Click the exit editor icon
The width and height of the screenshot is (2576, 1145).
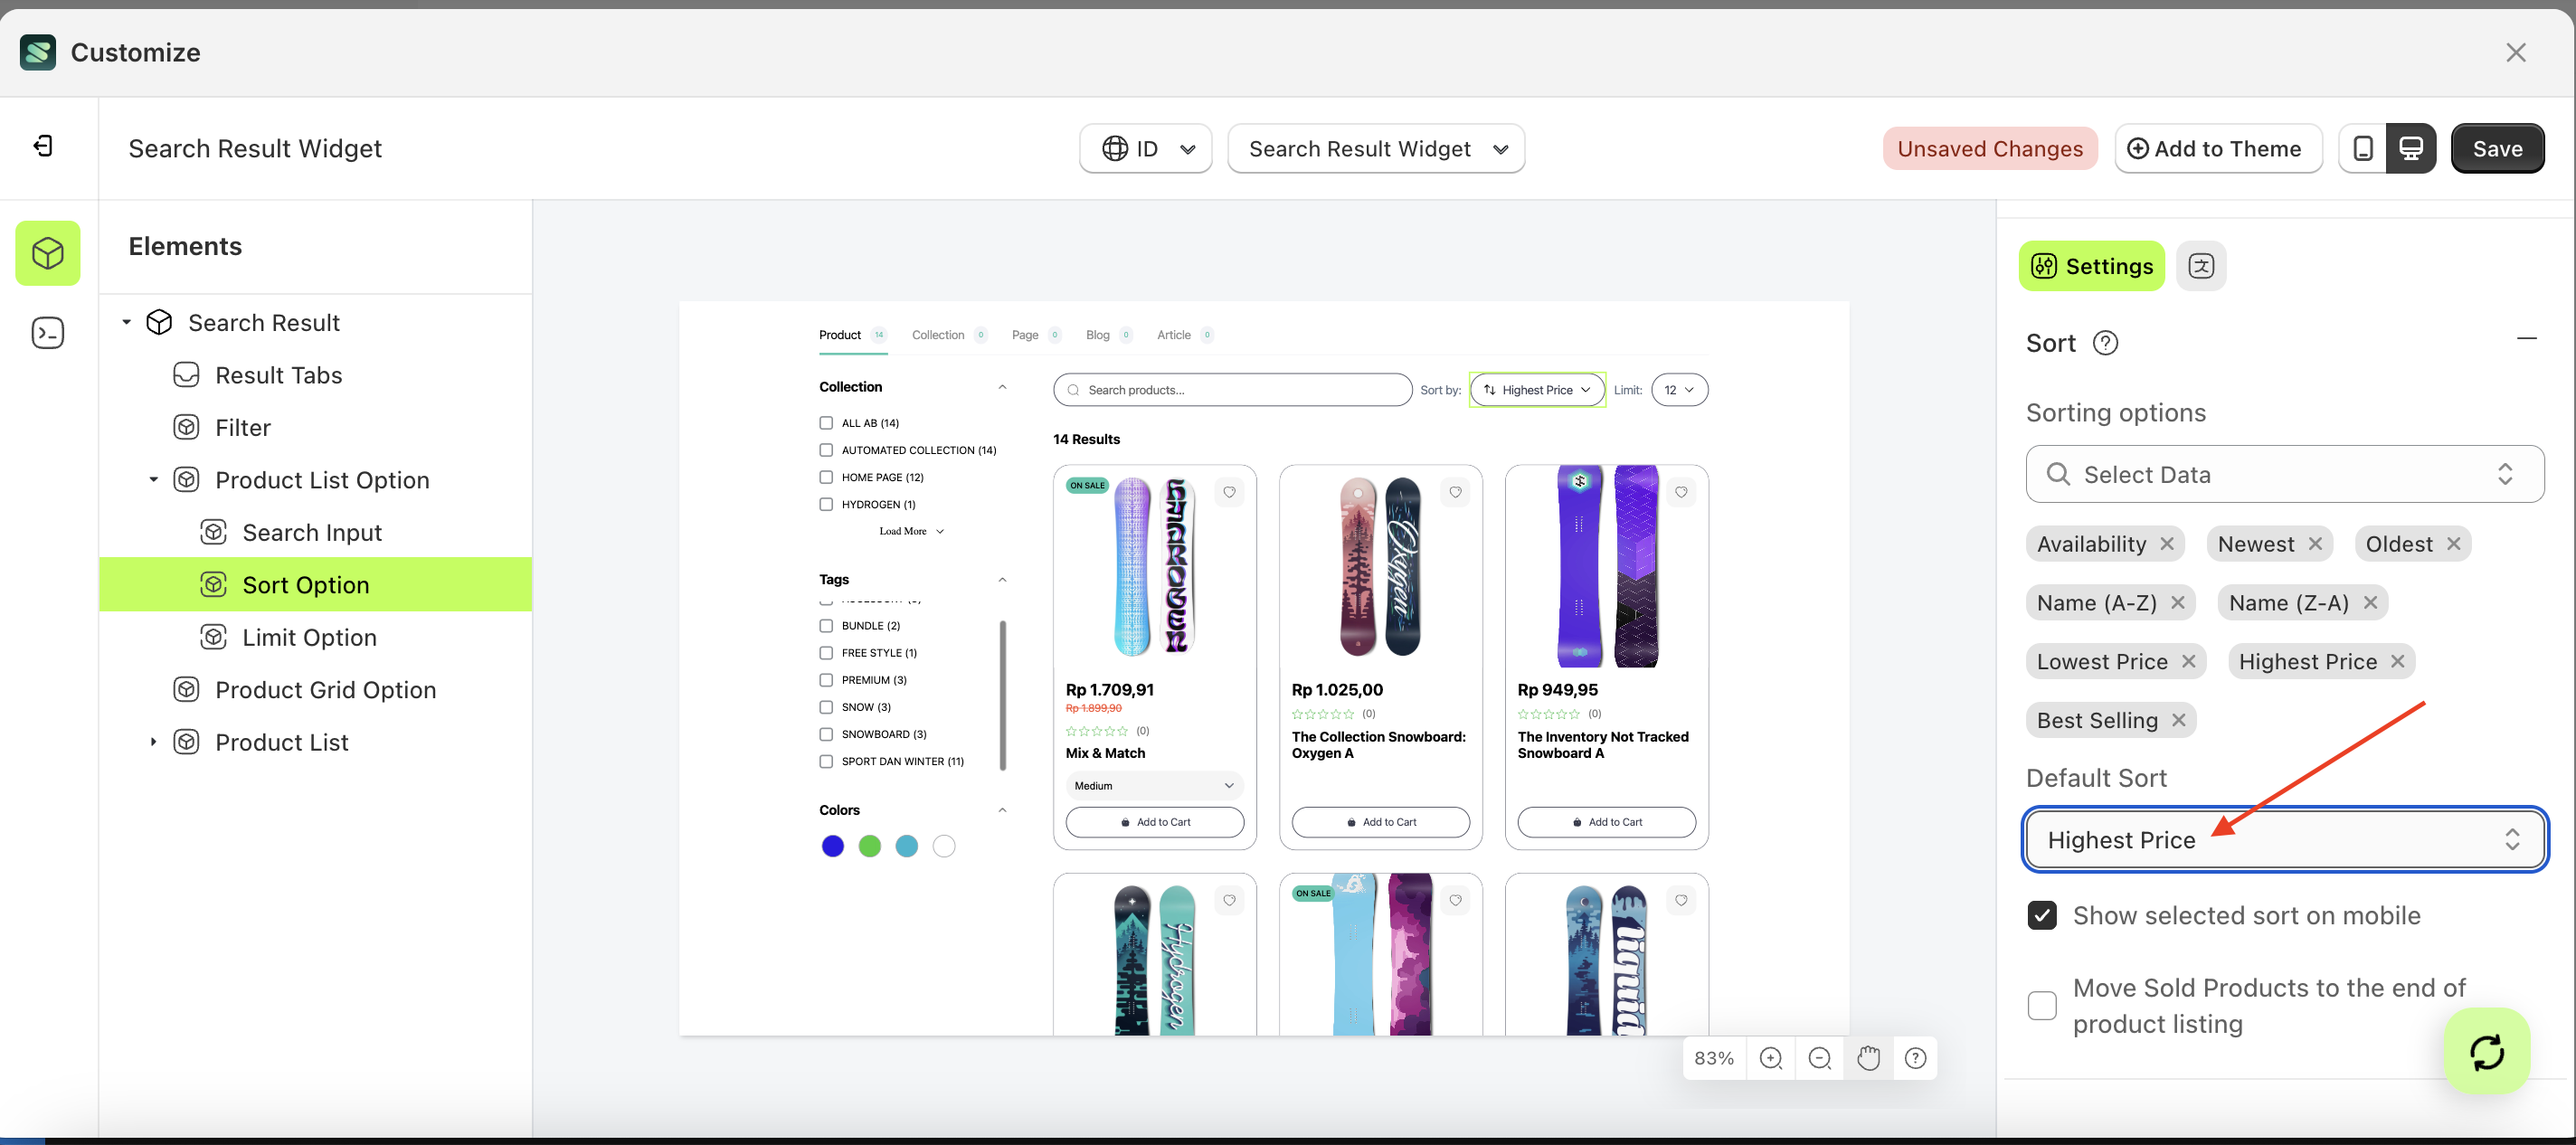coord(44,147)
